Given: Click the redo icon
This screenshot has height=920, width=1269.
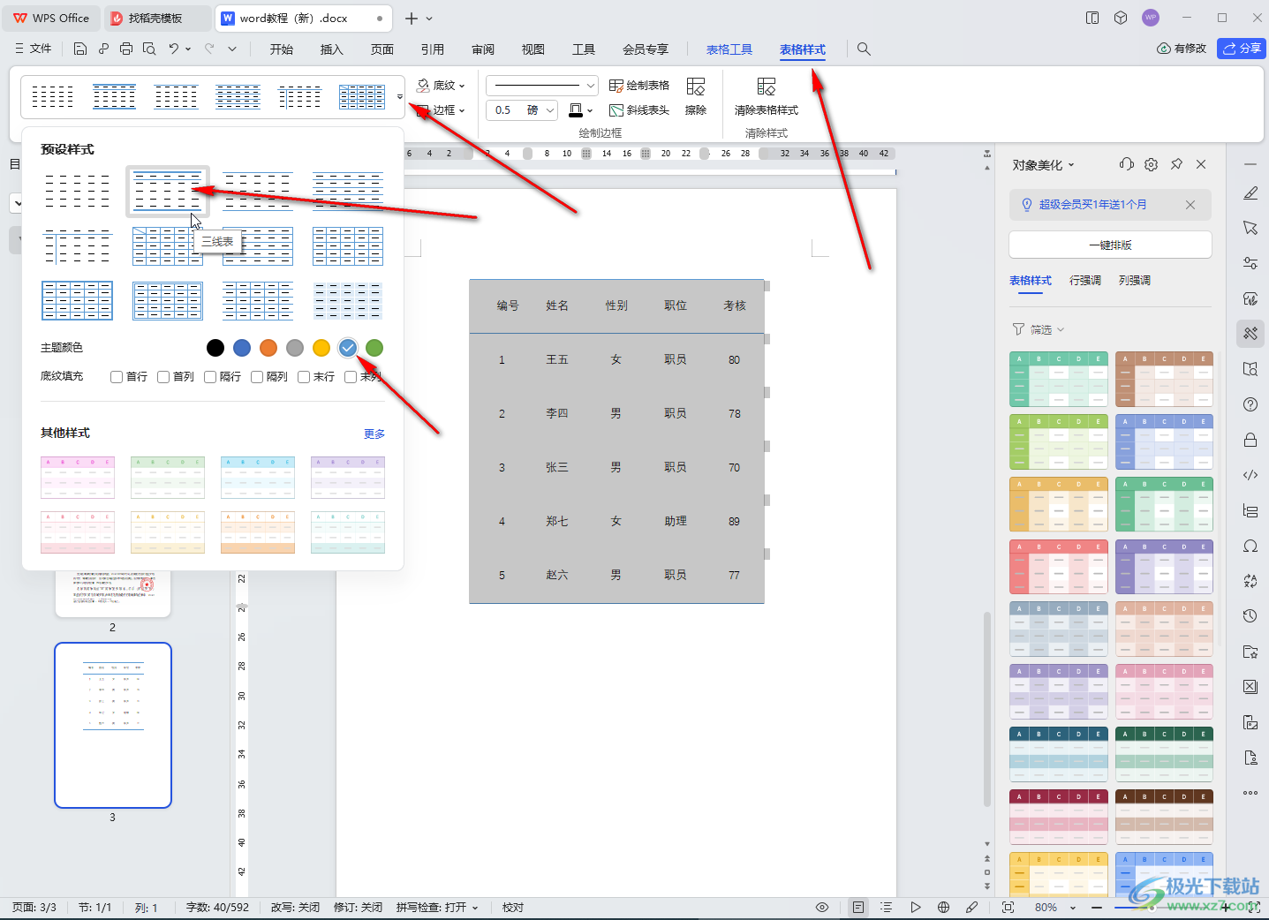Looking at the screenshot, I should (209, 49).
